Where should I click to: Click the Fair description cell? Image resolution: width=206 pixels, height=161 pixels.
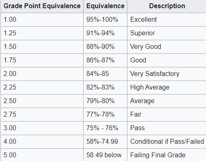click(167, 115)
